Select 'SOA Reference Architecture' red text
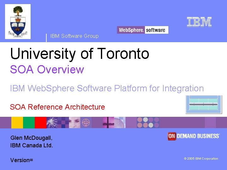The width and height of the screenshot is (227, 170). (57, 107)
